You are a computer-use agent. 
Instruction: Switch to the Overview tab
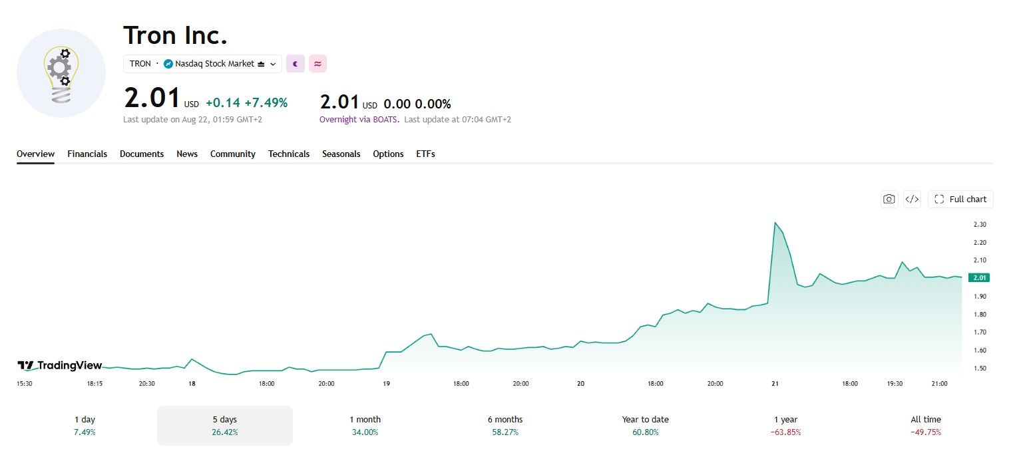[36, 154]
